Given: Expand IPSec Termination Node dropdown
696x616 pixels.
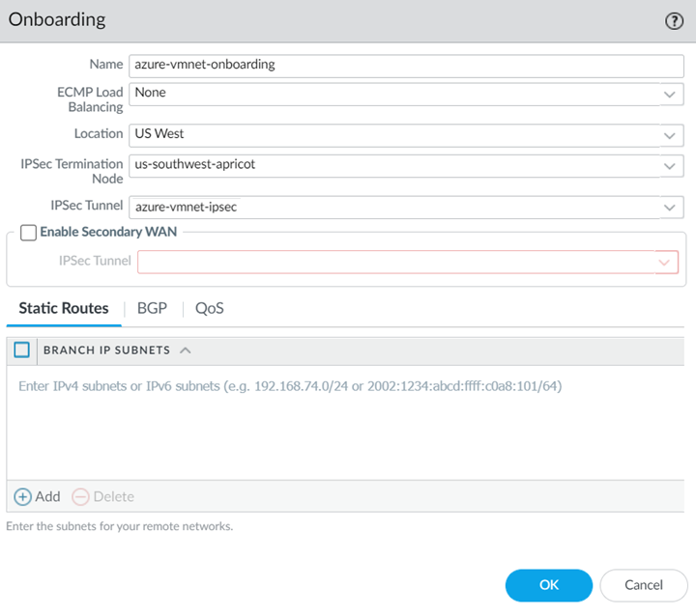Looking at the screenshot, I should pos(671,165).
